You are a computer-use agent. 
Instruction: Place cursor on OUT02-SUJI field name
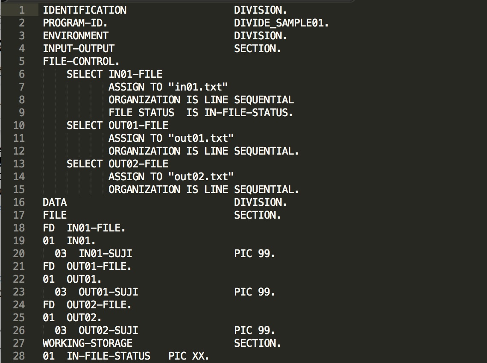(108, 331)
